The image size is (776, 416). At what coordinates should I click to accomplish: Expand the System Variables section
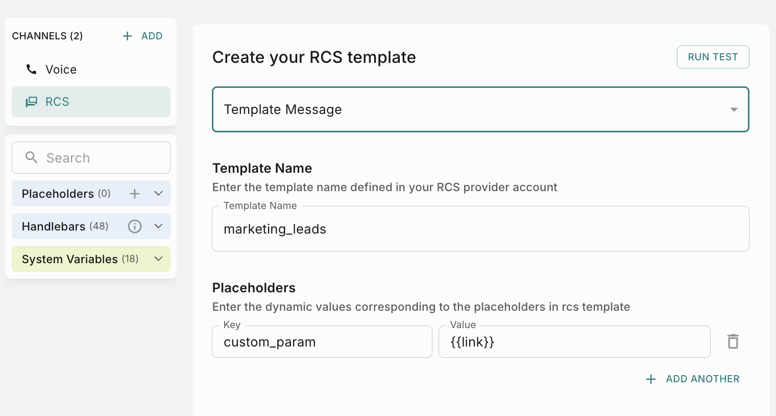click(158, 259)
